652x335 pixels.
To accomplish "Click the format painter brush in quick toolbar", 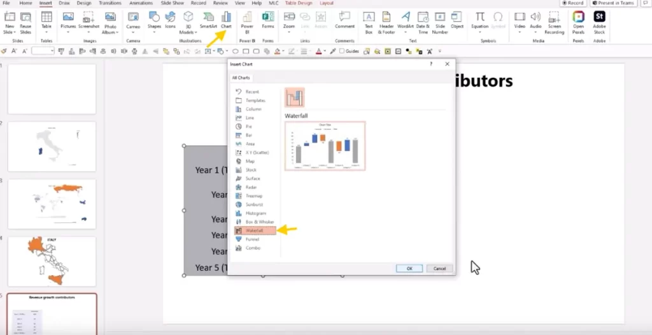I will click(x=4, y=51).
